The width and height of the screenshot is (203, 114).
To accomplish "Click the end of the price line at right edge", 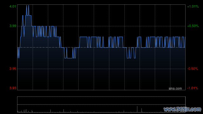I will 185,37.
